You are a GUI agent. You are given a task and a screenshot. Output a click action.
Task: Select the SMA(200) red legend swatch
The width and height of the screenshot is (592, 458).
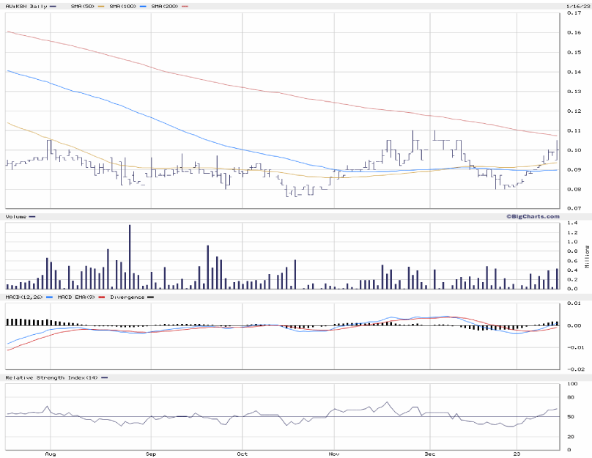click(x=184, y=6)
